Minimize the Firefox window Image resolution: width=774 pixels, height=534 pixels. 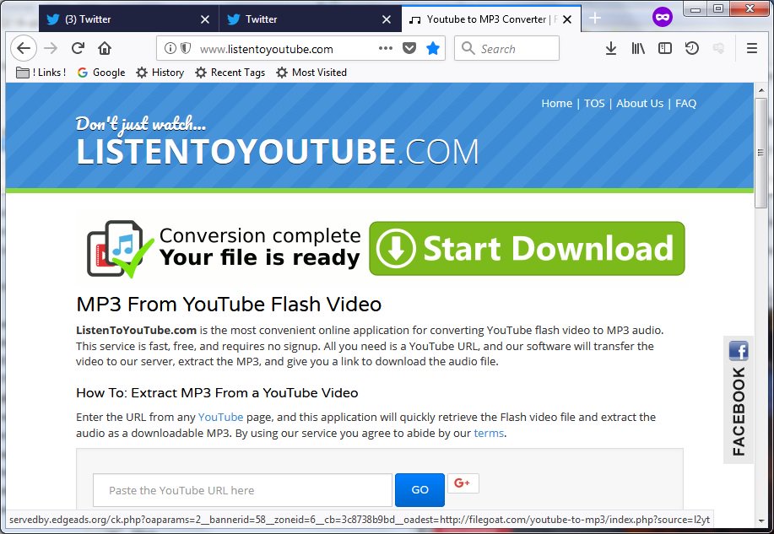[x=696, y=9]
